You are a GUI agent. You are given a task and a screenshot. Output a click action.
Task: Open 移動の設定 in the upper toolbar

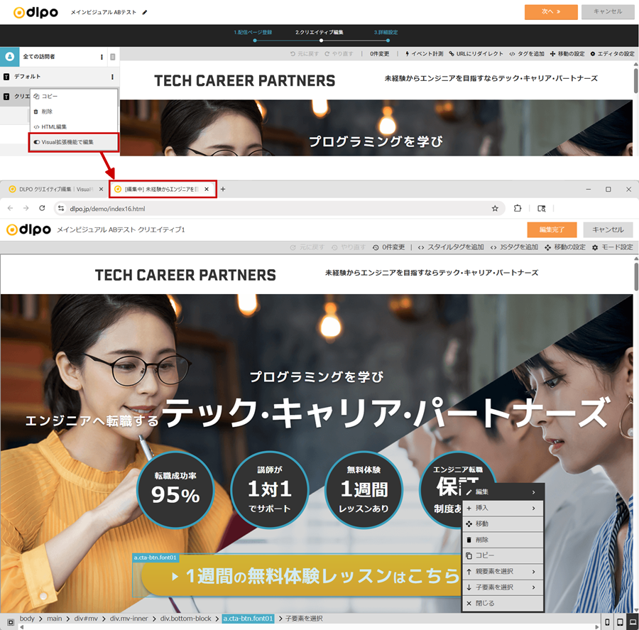point(567,54)
